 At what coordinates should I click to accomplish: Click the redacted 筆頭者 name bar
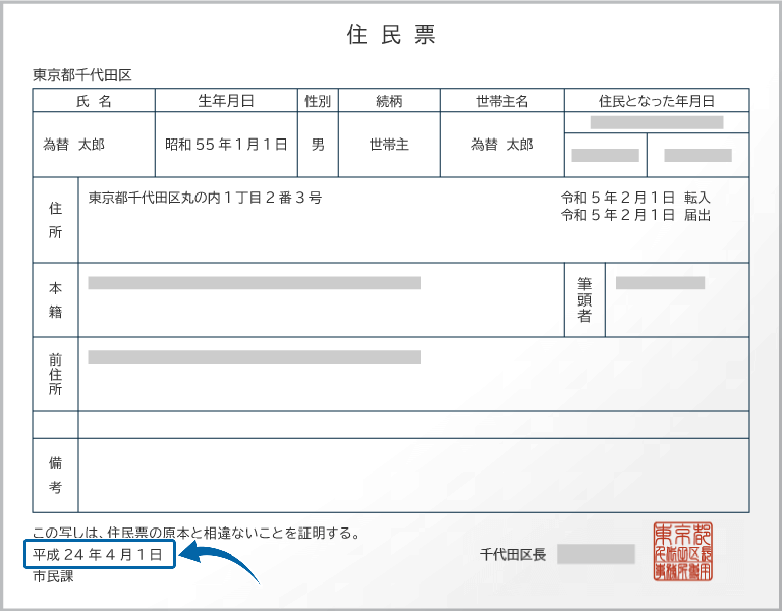pyautogui.click(x=660, y=283)
